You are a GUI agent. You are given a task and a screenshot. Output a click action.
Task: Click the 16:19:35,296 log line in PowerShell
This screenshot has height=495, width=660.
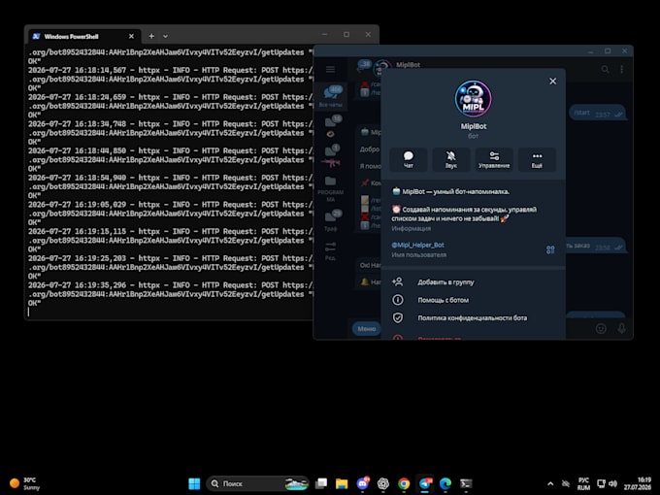tap(171, 285)
